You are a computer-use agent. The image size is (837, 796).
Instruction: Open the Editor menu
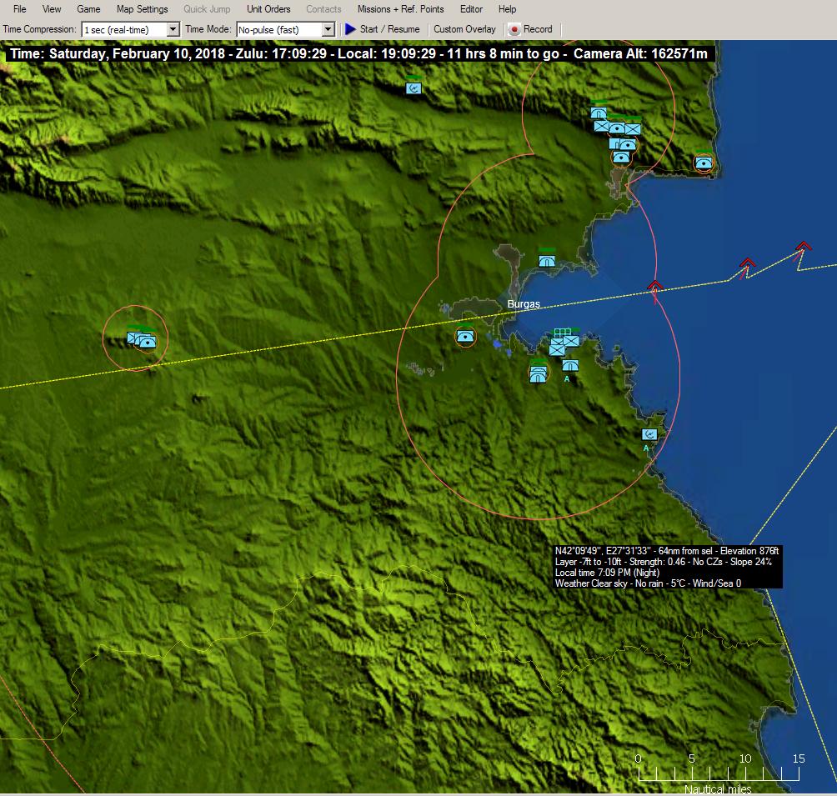471,9
